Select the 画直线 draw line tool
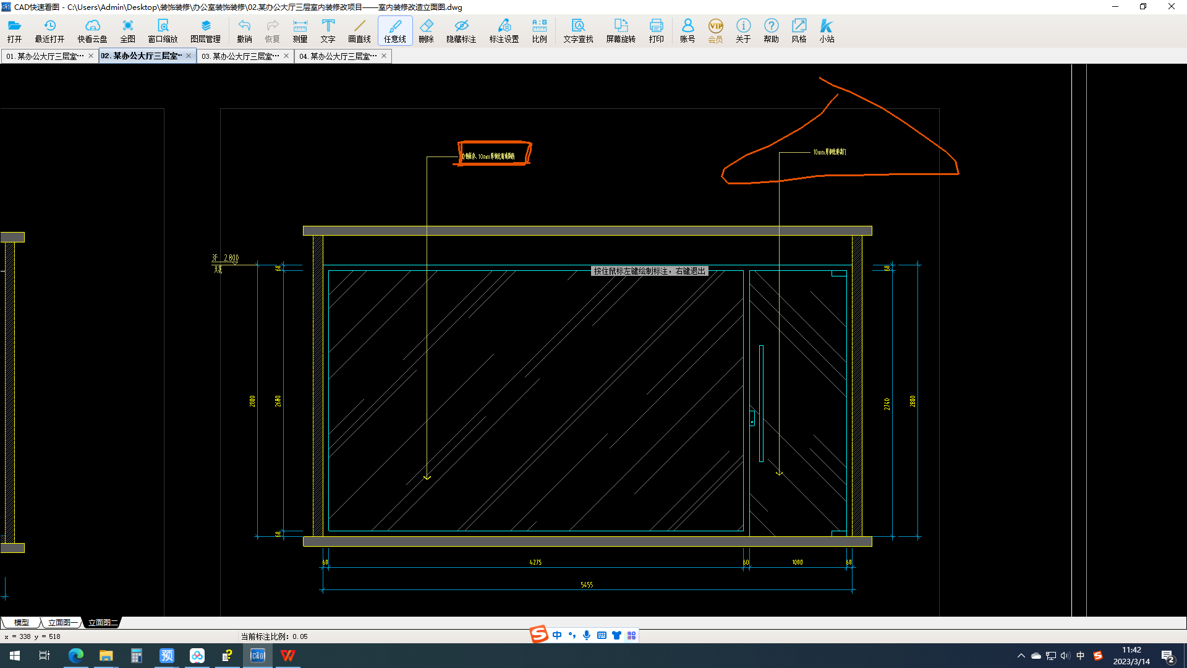This screenshot has height=668, width=1187. coord(359,31)
